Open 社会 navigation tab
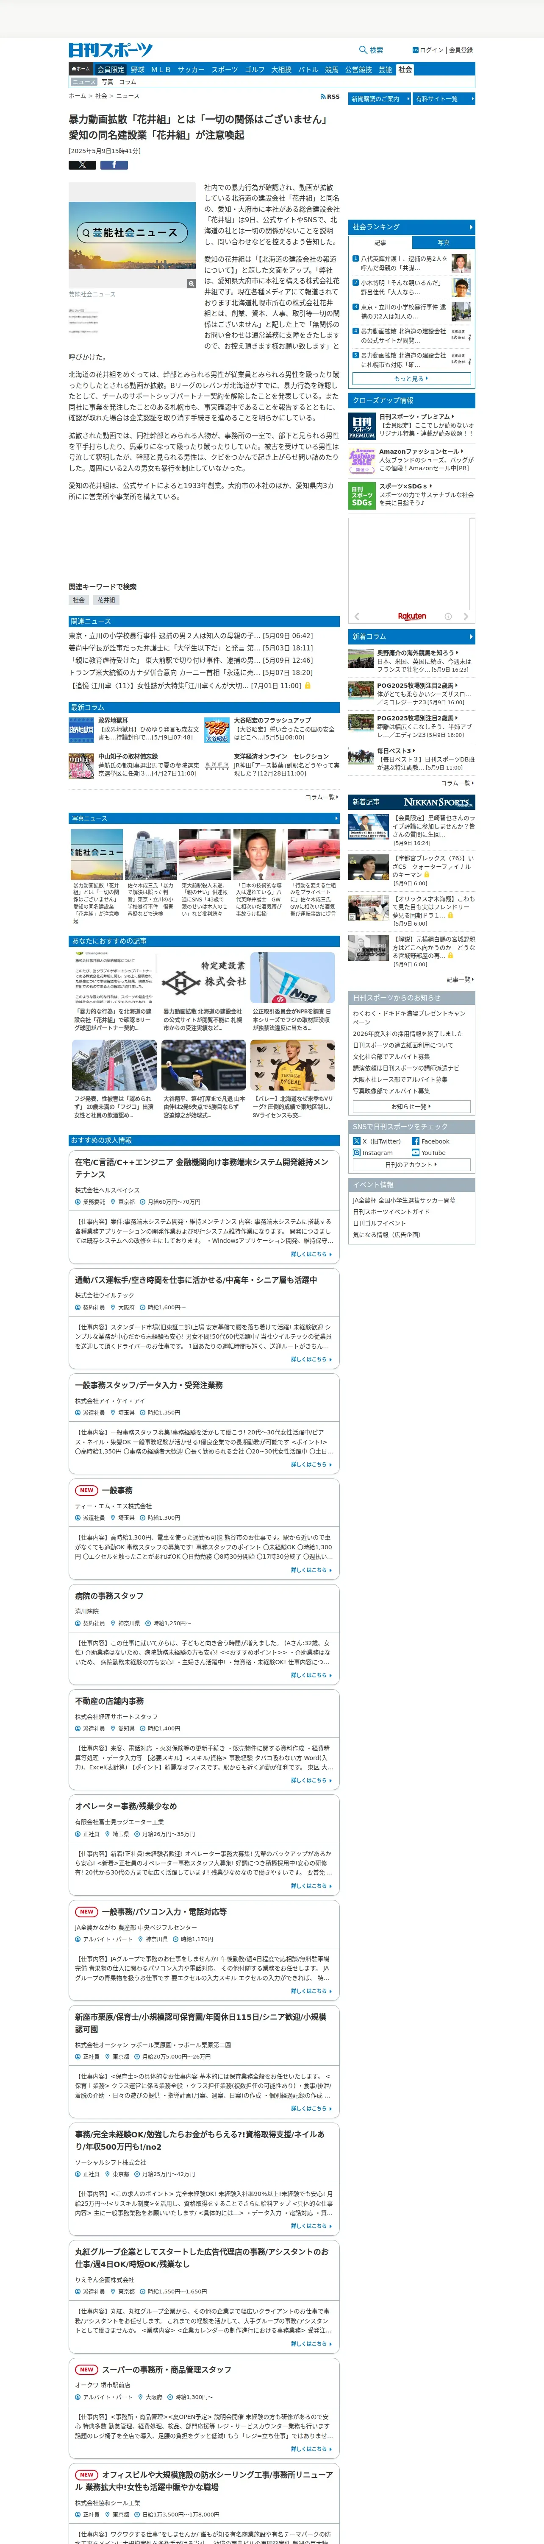 click(x=405, y=70)
